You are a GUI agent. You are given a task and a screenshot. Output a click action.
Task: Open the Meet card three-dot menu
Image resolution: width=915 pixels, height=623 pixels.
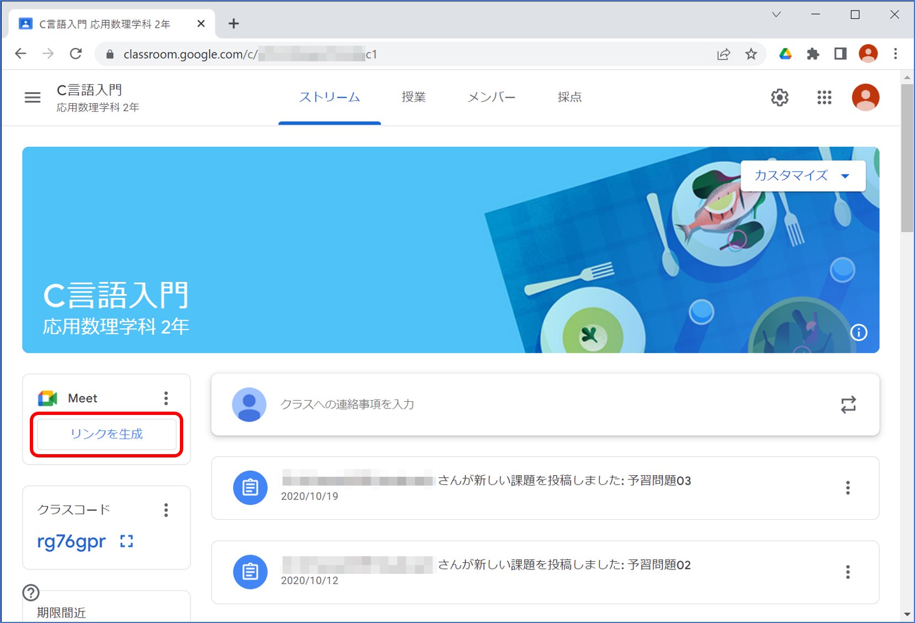point(166,398)
